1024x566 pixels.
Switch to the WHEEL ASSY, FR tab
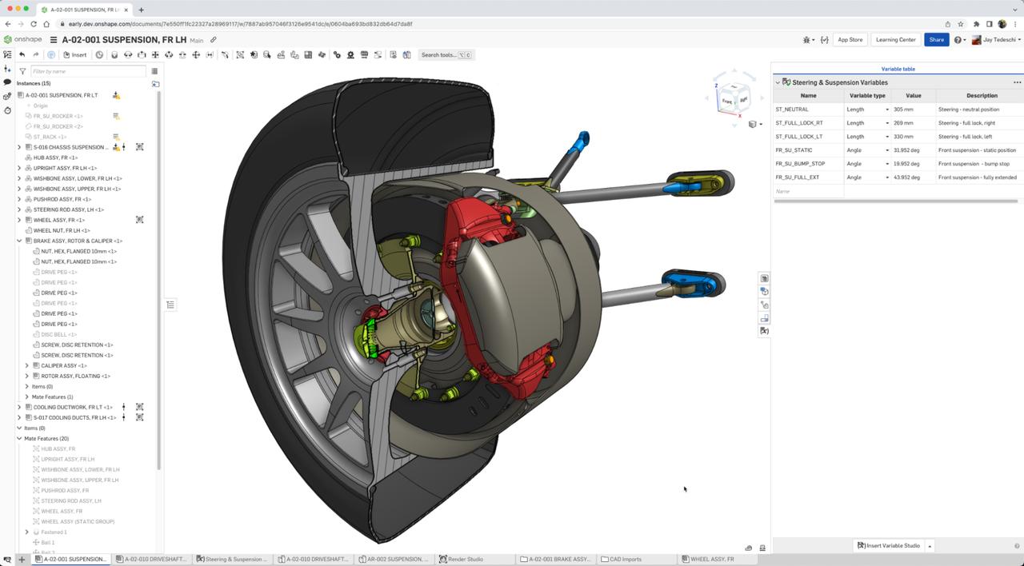pos(711,559)
